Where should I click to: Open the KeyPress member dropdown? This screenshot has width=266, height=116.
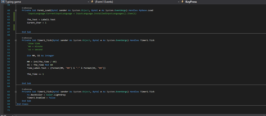point(223,2)
